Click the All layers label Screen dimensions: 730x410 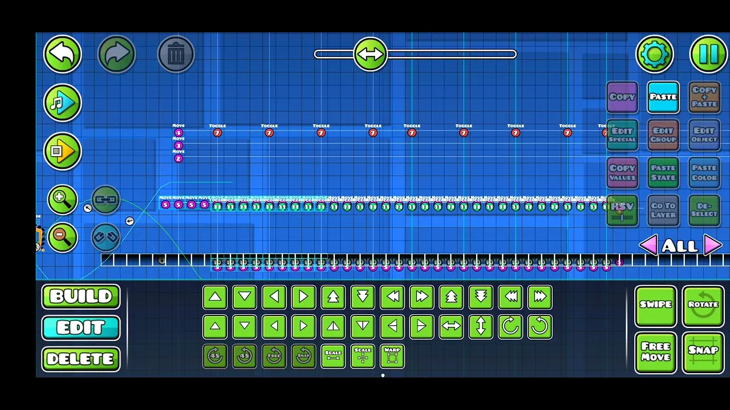point(680,246)
